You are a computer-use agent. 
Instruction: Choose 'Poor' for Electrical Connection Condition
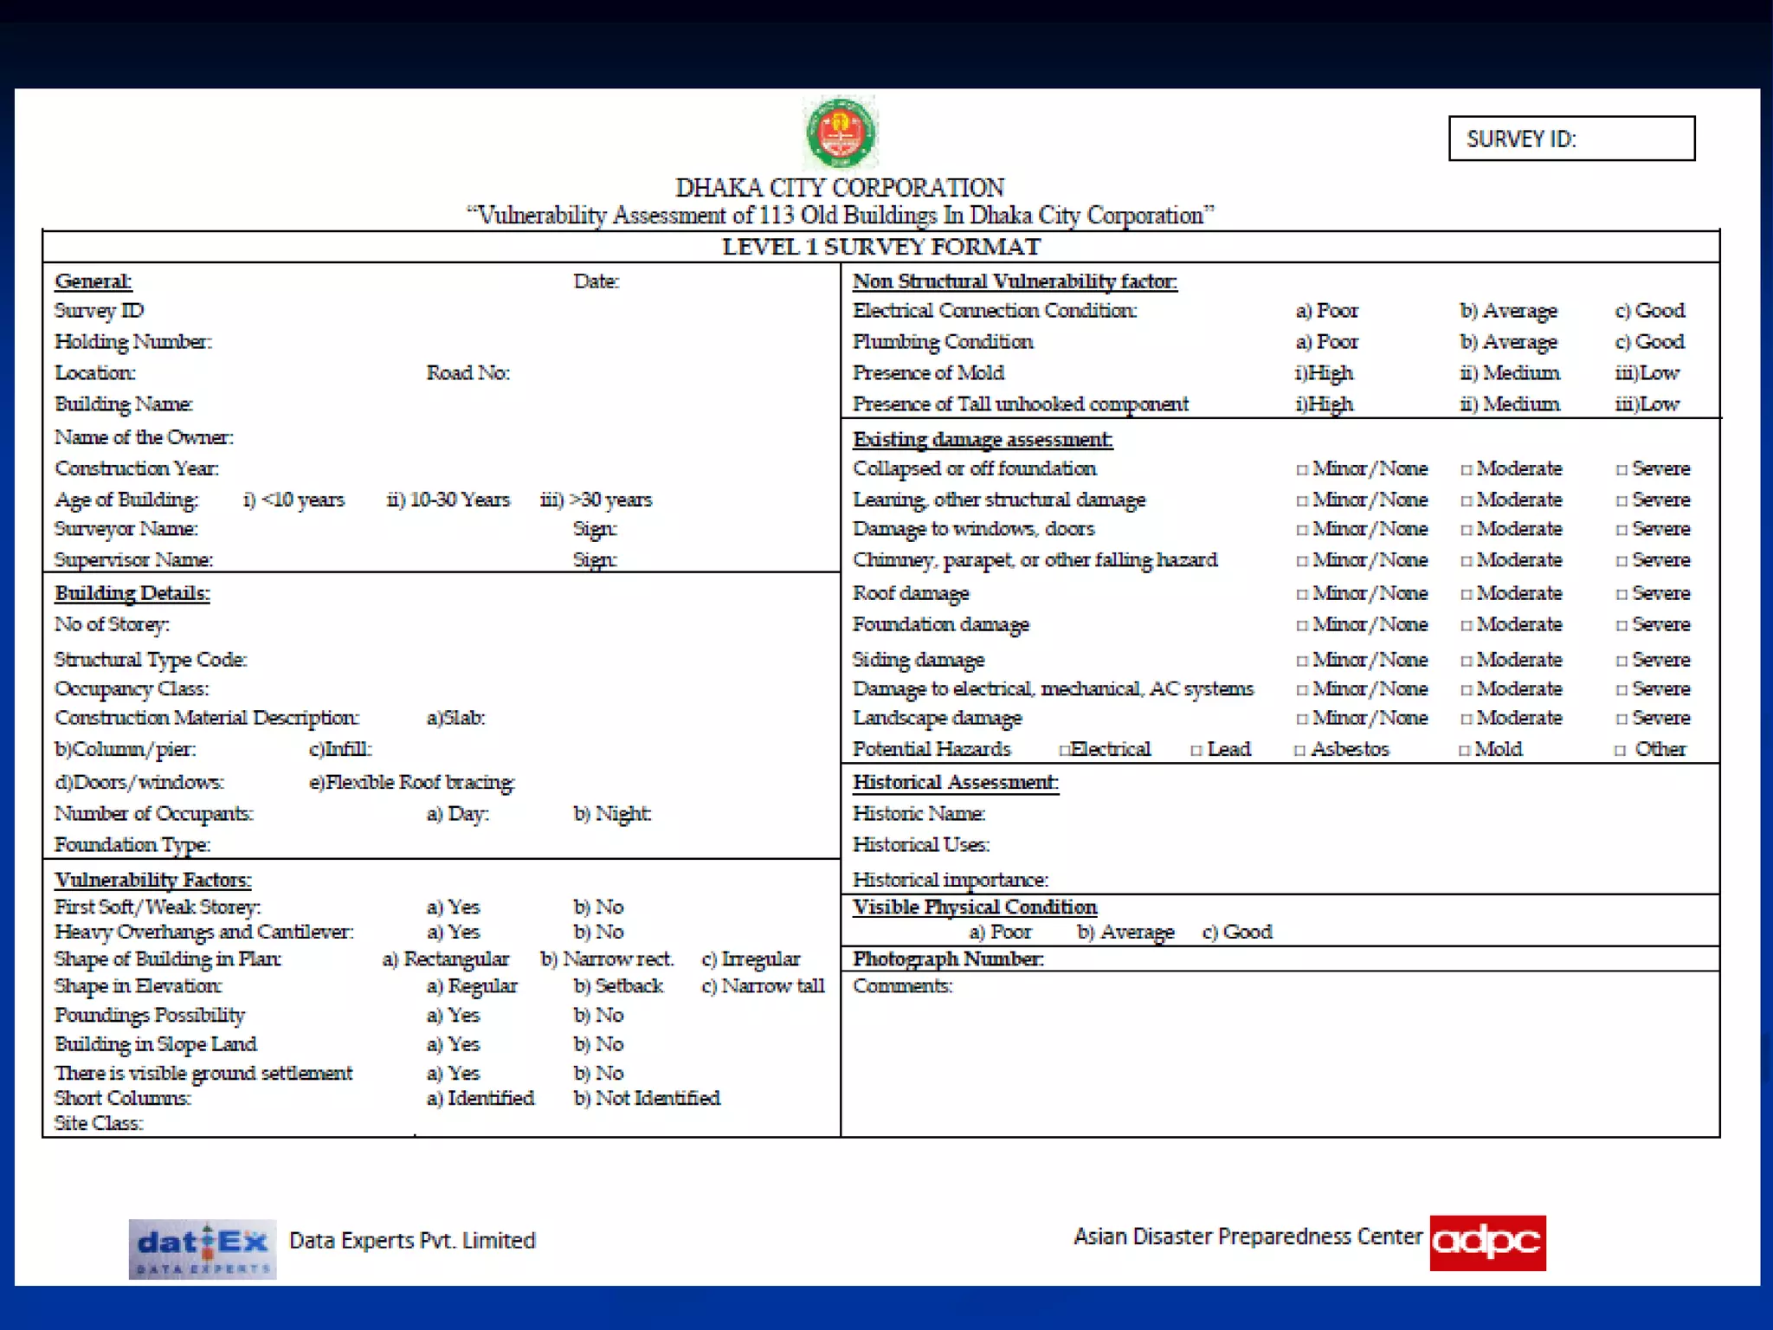coord(1326,311)
